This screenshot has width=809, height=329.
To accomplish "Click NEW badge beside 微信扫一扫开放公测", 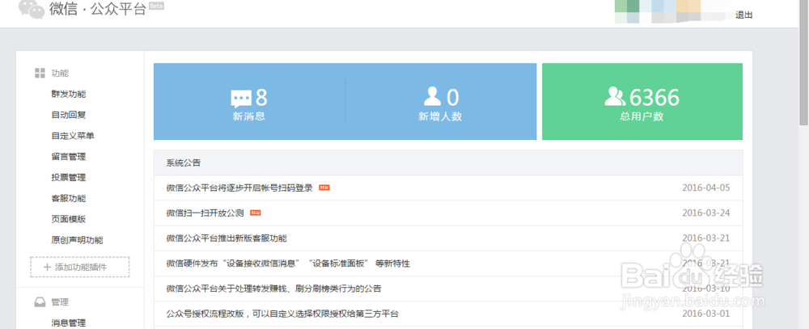I will pos(255,213).
